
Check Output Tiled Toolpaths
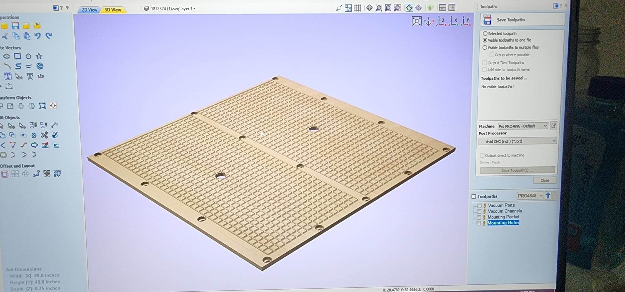[485, 63]
